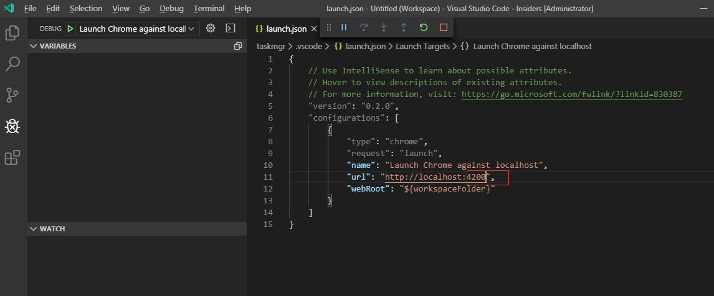
Task: Click the .vscode breadcrumb
Action: click(x=309, y=47)
